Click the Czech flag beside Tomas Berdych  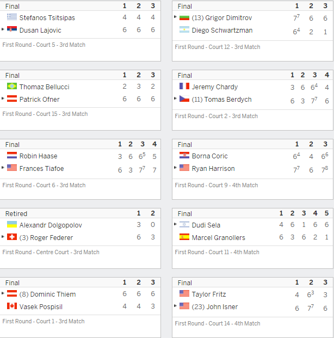tap(184, 99)
